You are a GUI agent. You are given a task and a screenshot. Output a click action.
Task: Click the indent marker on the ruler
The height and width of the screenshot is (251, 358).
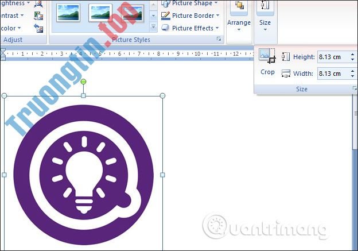tap(3, 54)
